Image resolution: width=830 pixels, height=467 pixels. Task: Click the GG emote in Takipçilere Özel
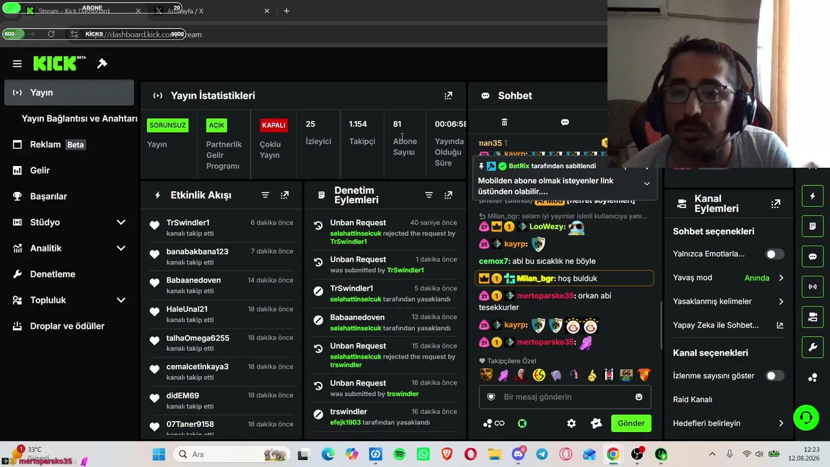pos(626,375)
